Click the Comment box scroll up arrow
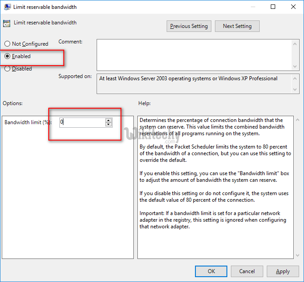 click(x=296, y=43)
